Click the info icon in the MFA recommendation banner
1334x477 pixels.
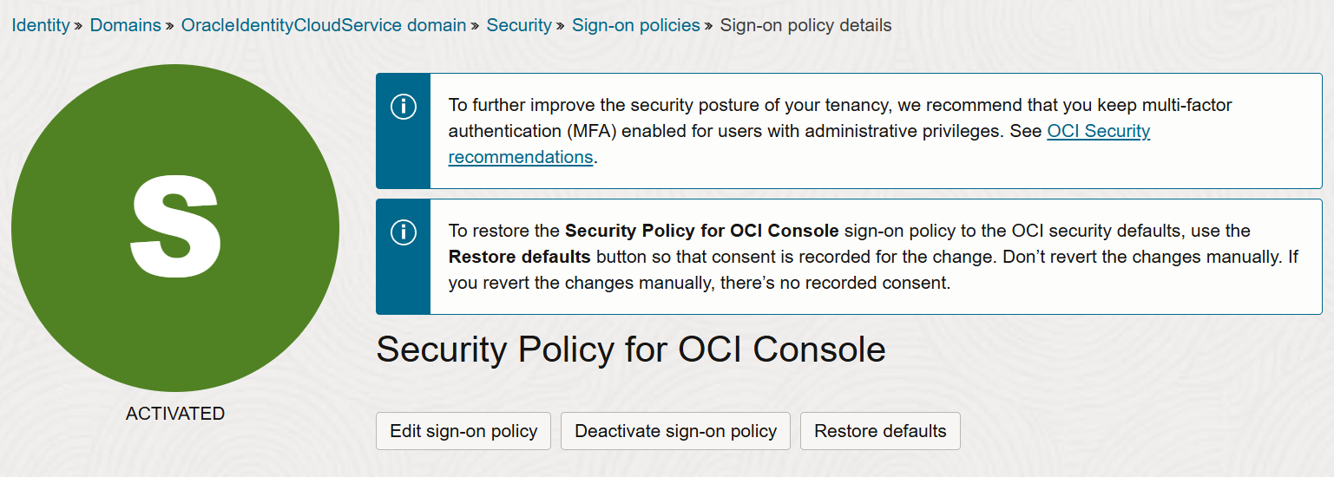(404, 108)
